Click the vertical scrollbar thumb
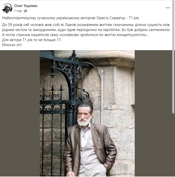Viewport: 175px width, 177px height. click(173, 57)
